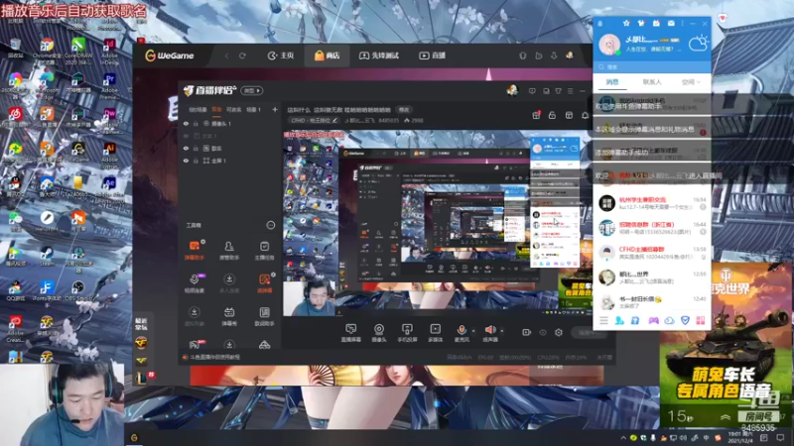
Task: Open streaming settings gear icon
Action: (x=559, y=332)
